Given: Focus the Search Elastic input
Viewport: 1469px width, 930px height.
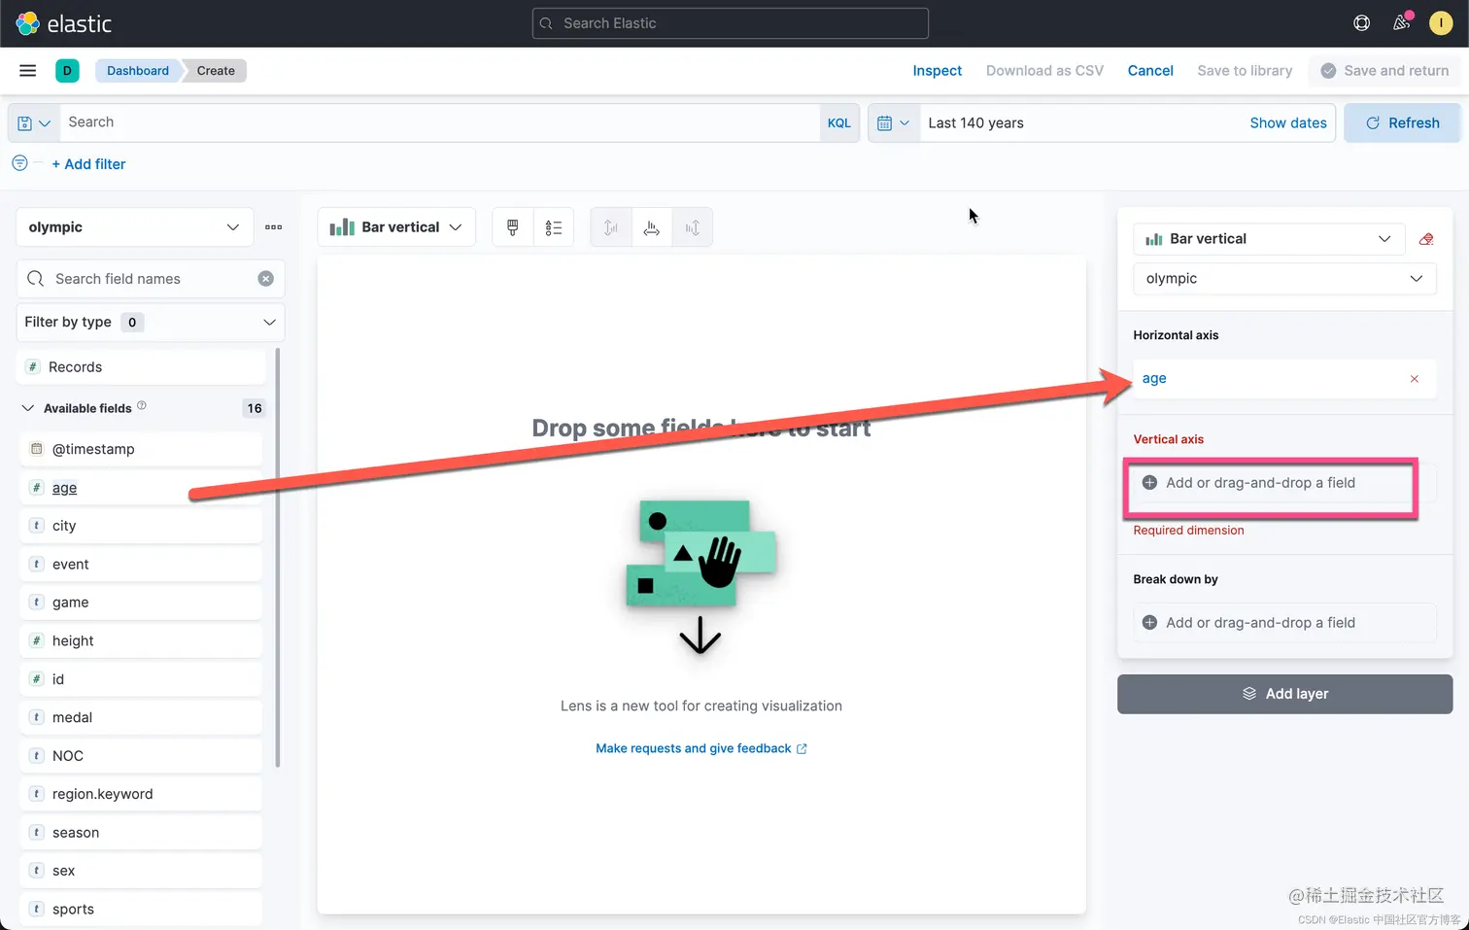Looking at the screenshot, I should point(731,23).
